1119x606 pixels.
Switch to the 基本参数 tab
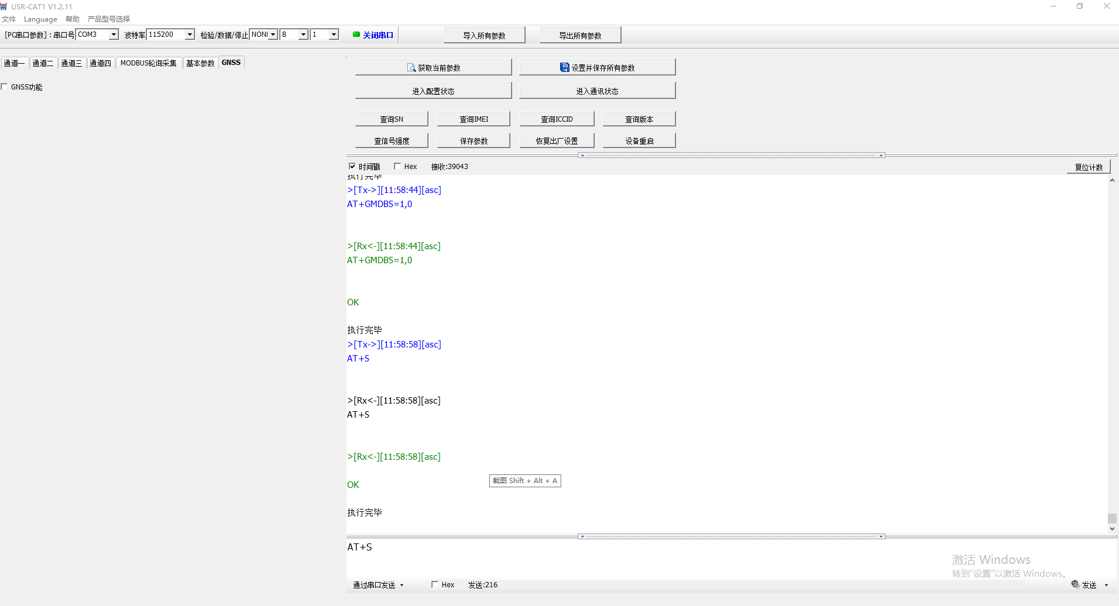200,63
